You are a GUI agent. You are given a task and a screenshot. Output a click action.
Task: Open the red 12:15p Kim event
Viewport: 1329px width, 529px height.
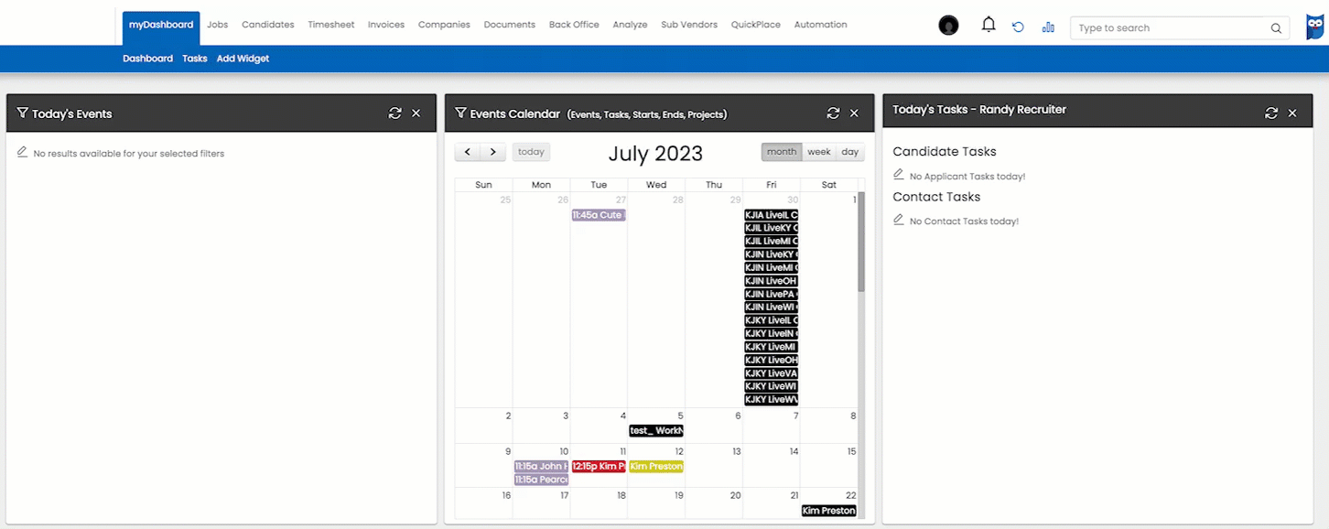tap(599, 467)
